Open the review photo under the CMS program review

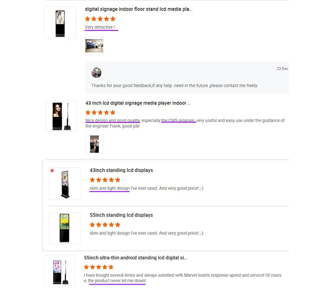click(94, 144)
